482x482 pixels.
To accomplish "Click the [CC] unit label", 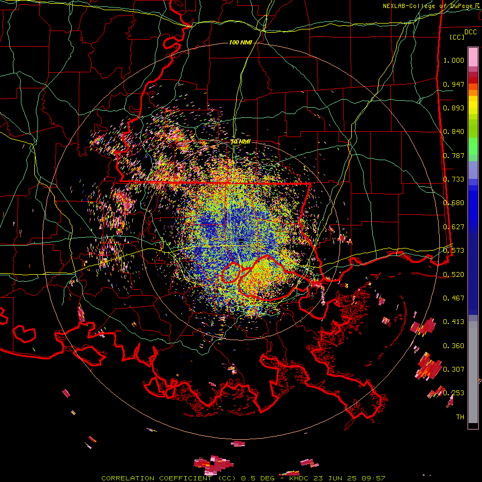I will [x=457, y=37].
